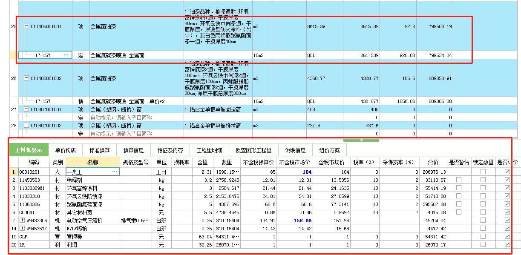Click the 规格及型号 column header

click(135, 162)
